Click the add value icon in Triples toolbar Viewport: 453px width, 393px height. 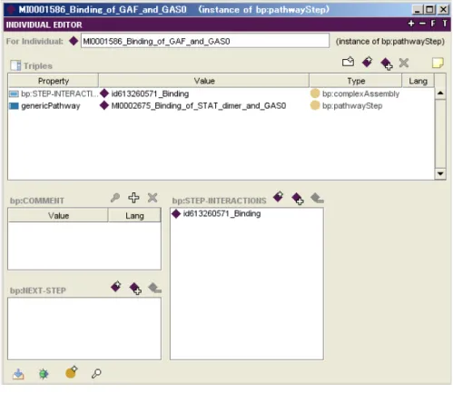[348, 62]
